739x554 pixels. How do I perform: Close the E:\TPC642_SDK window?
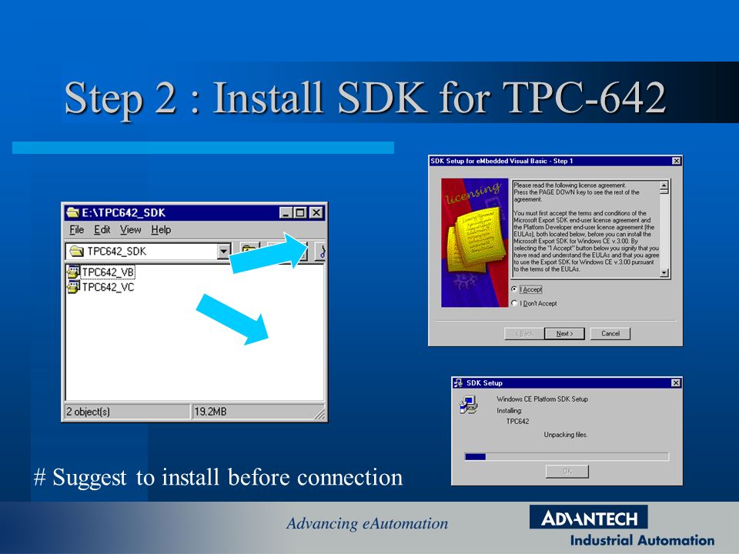pyautogui.click(x=316, y=212)
